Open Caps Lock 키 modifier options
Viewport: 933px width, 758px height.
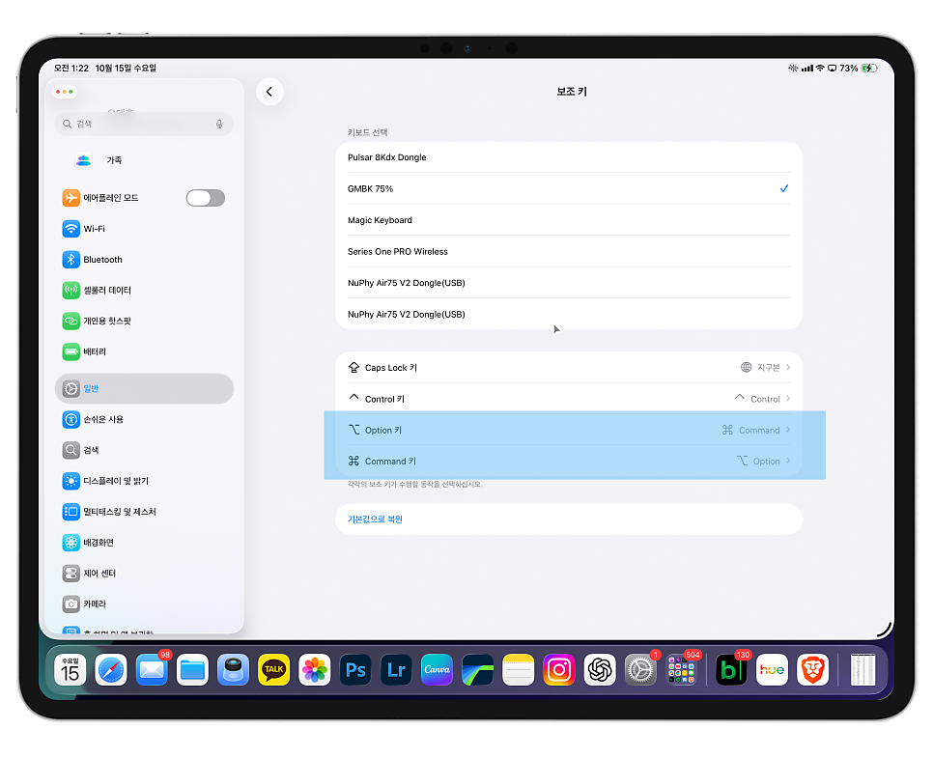[x=569, y=367]
